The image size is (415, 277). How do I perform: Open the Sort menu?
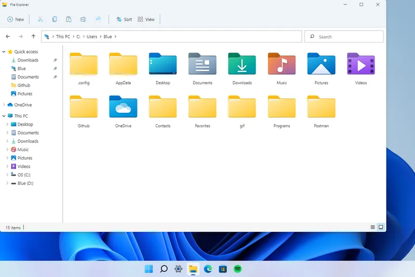point(124,19)
